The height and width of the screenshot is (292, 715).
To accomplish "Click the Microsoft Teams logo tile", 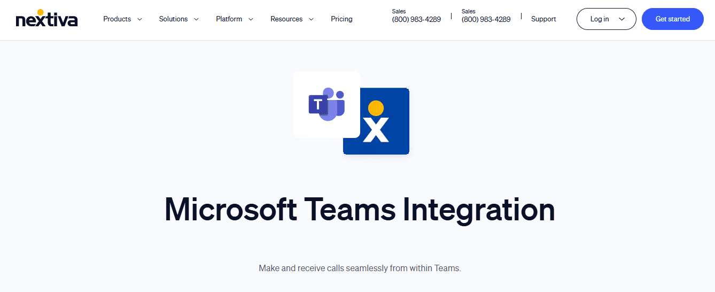I will click(327, 105).
